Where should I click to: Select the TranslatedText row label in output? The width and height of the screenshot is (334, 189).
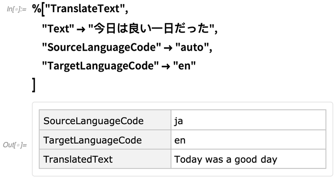coord(78,159)
